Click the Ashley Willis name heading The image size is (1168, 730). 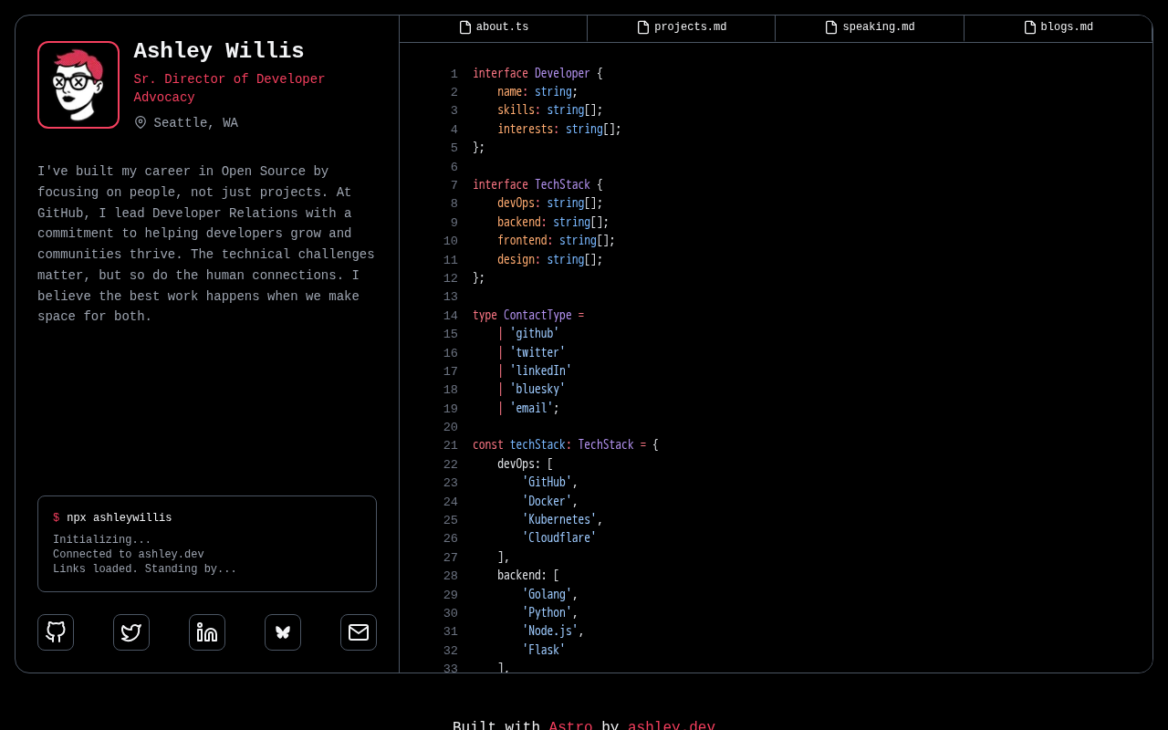pos(219,52)
